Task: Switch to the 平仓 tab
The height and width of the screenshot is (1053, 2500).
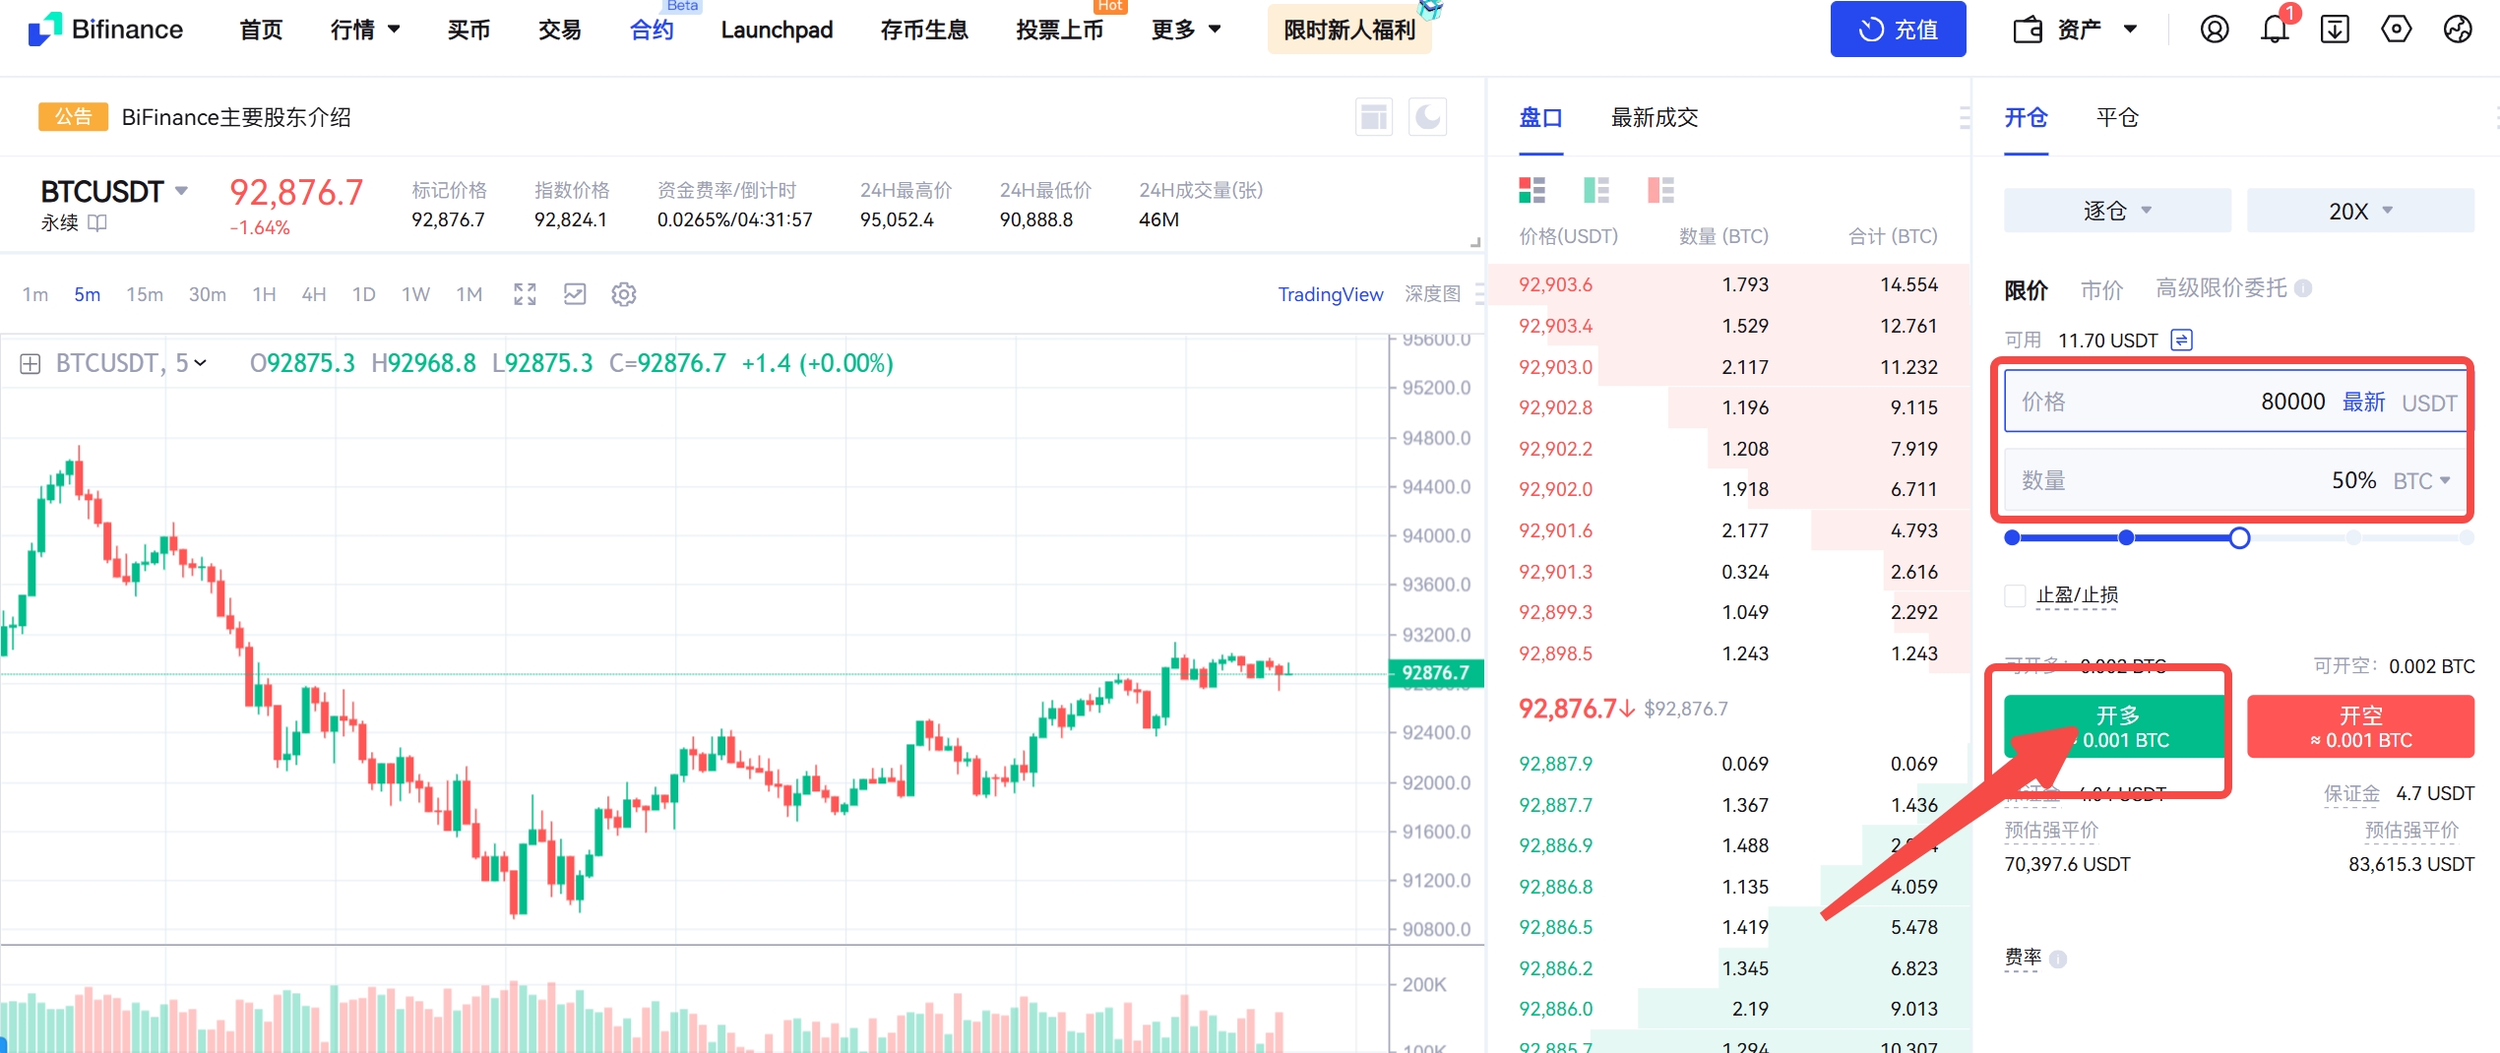Action: click(2117, 118)
